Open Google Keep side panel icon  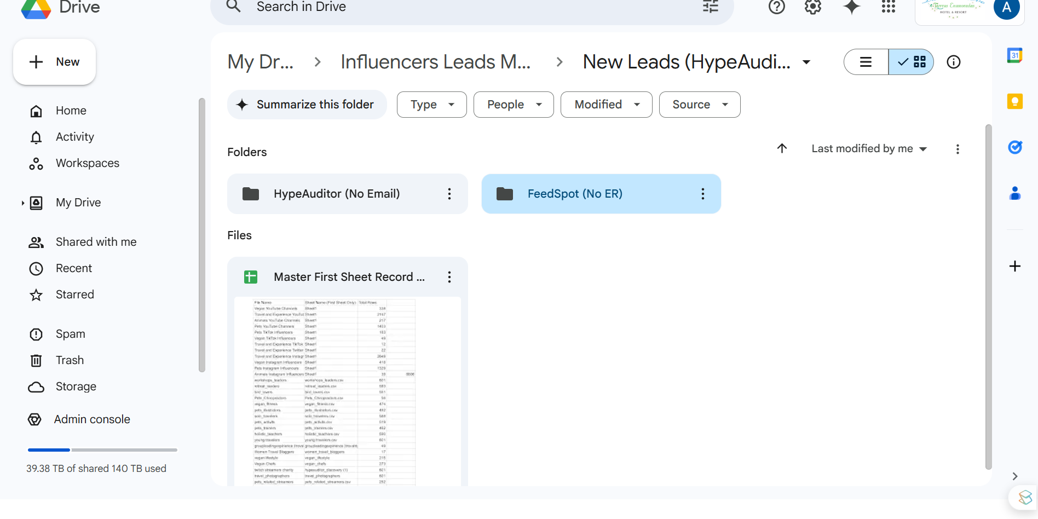1015,101
